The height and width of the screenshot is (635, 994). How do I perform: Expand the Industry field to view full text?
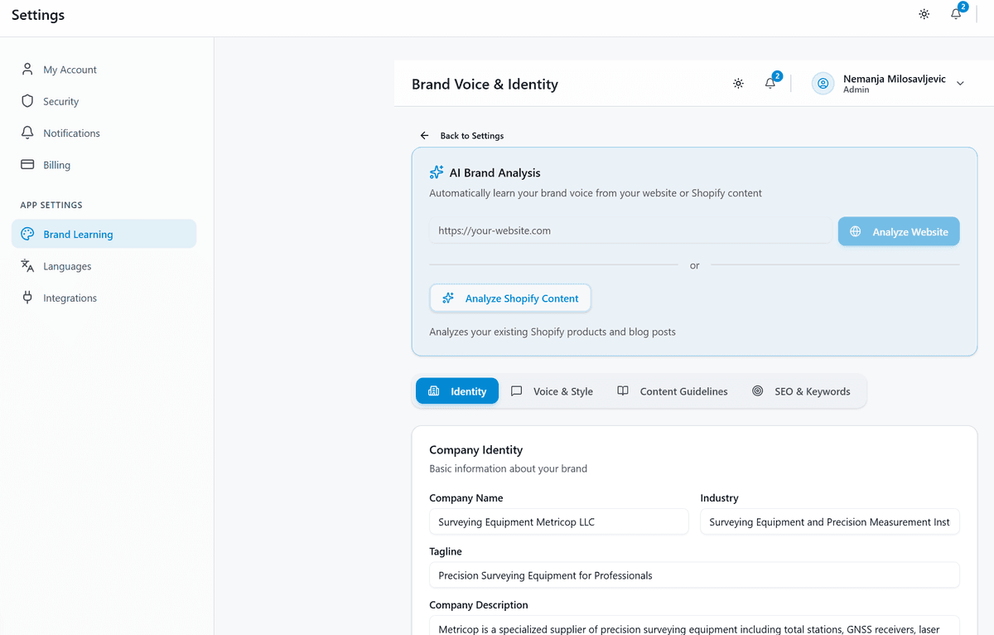click(829, 521)
